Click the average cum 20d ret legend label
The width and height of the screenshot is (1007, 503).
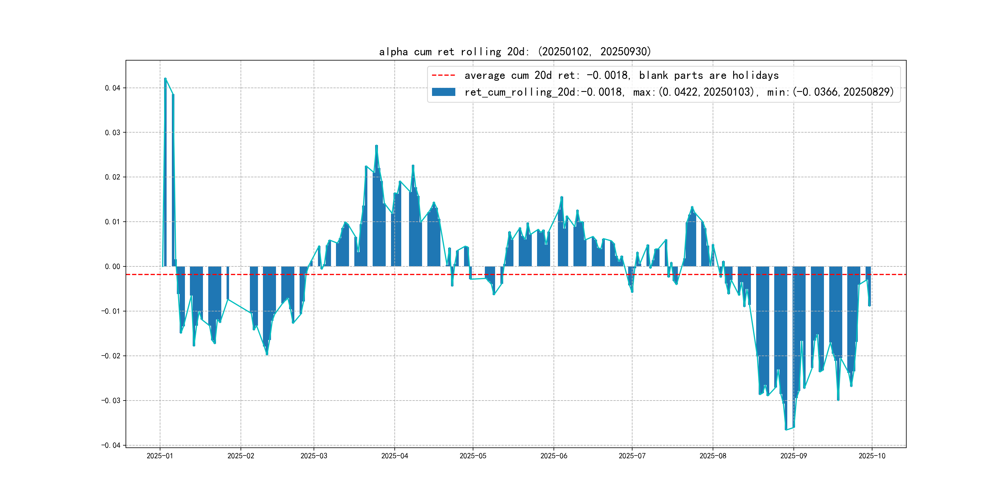tap(621, 75)
